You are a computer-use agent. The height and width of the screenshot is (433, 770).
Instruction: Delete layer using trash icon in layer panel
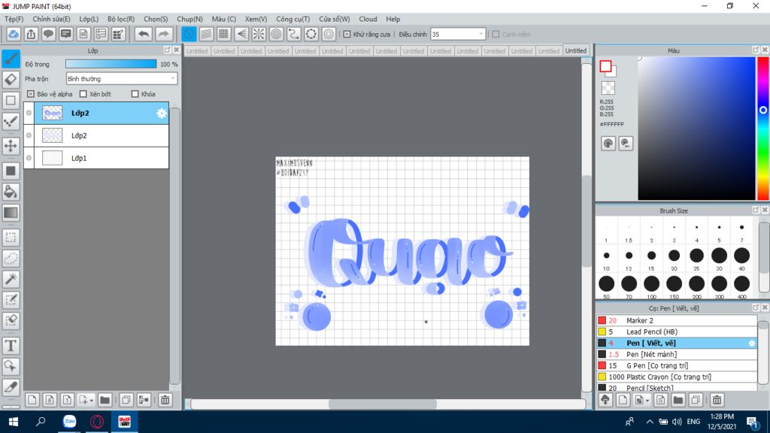point(165,400)
